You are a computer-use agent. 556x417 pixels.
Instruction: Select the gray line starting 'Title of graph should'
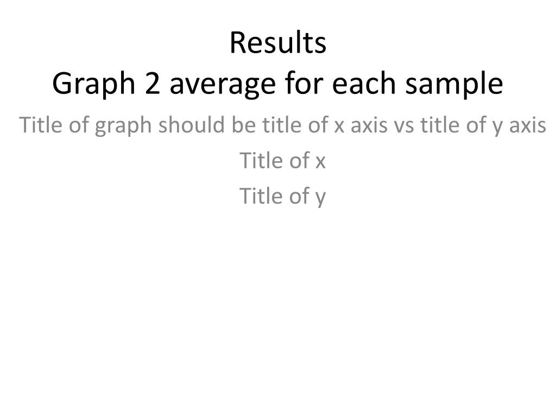coord(282,125)
